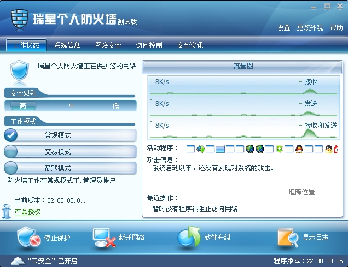Set security level to 低
The image size is (348, 267).
(115, 106)
